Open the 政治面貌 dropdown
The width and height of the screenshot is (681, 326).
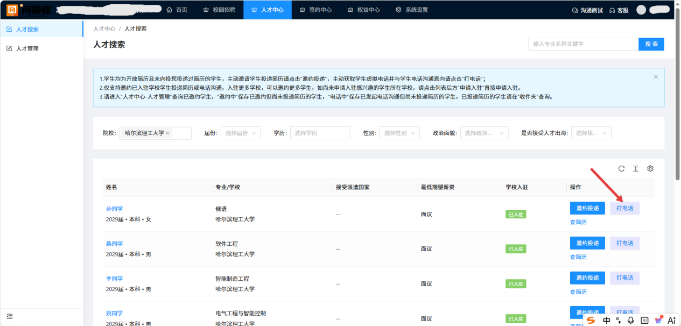[x=485, y=133]
